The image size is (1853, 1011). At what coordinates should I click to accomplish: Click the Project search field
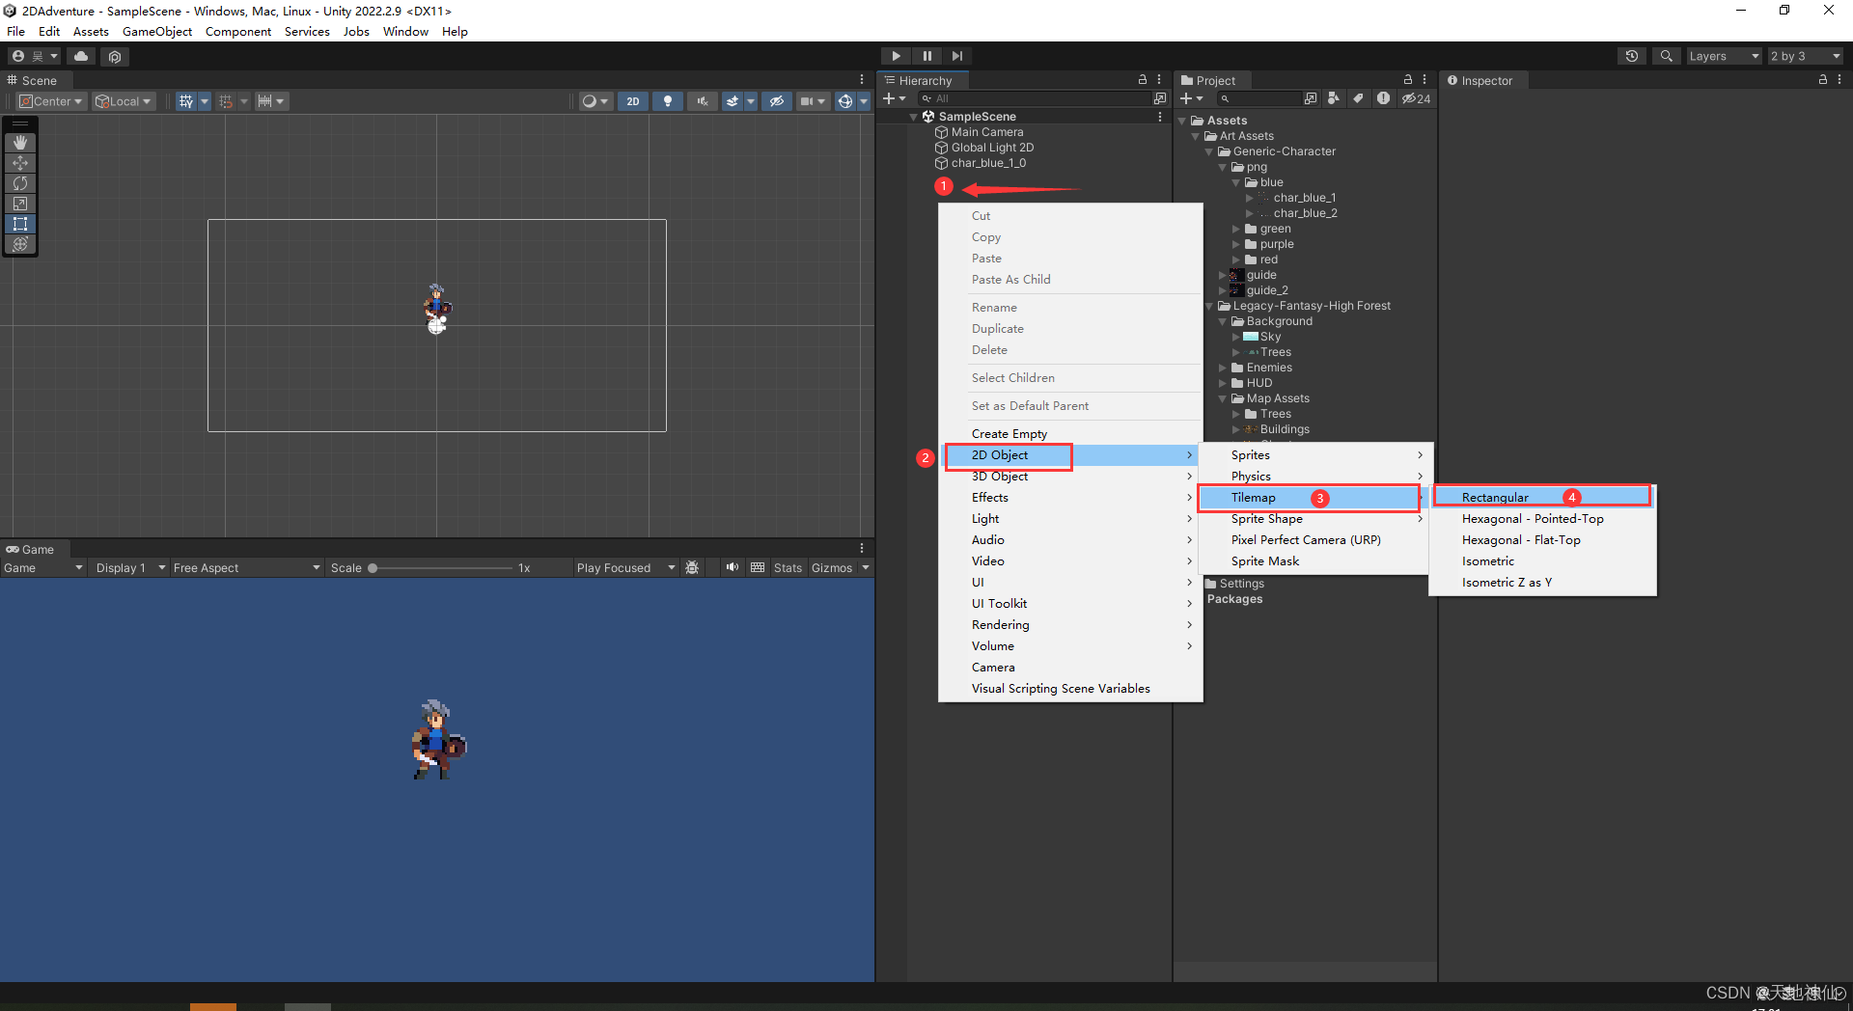[1258, 98]
